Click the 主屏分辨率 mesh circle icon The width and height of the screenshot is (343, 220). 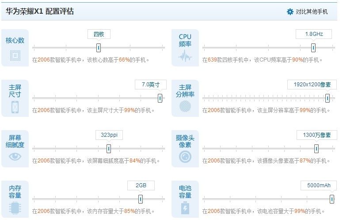pos(185,106)
